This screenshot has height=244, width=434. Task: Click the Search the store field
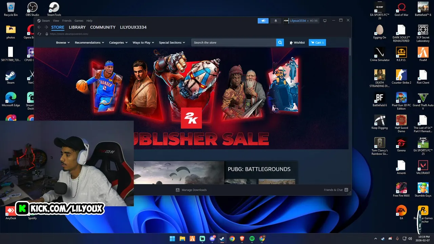click(x=234, y=42)
